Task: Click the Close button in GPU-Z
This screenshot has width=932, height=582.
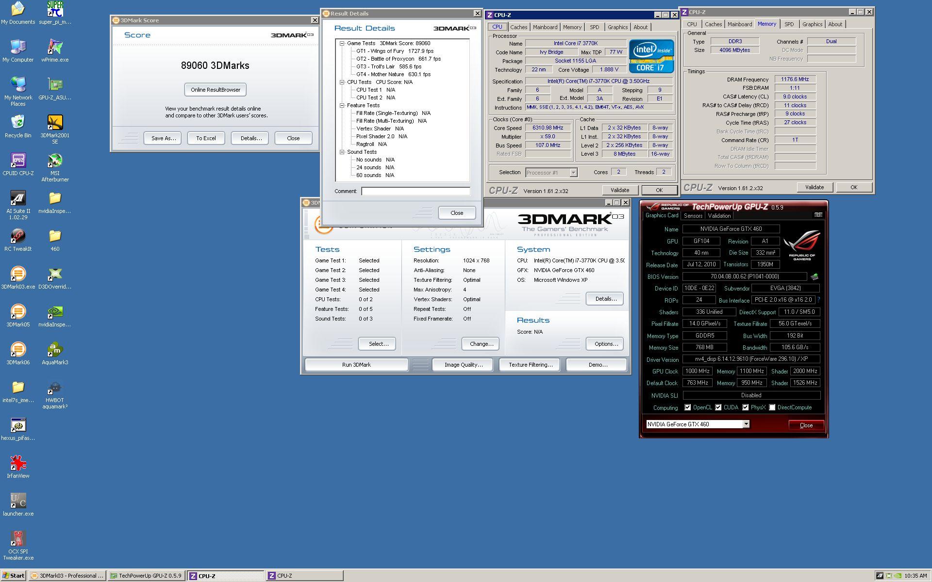Action: point(806,425)
